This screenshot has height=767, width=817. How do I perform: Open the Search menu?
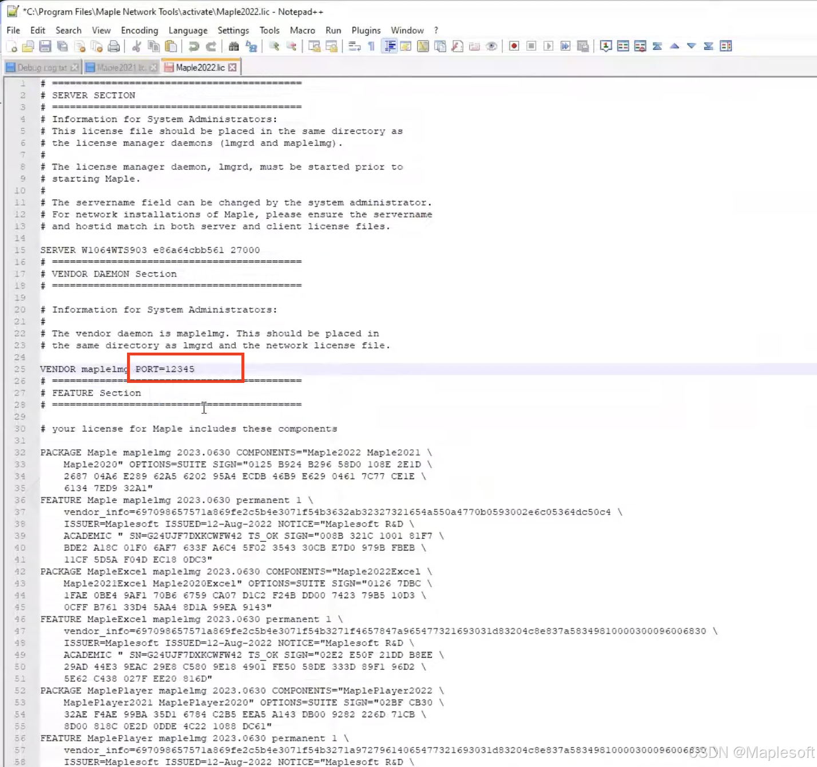pyautogui.click(x=69, y=30)
